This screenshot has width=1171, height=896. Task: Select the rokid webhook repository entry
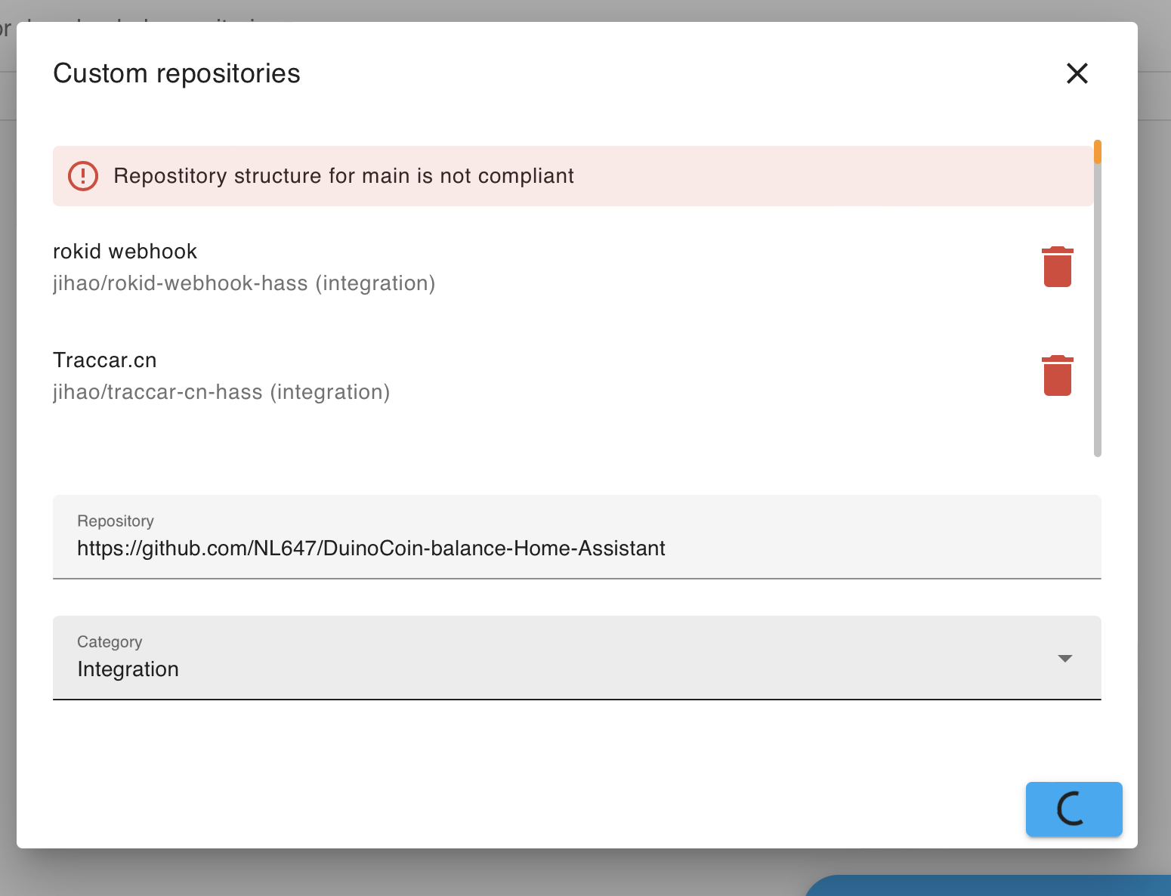(x=125, y=252)
